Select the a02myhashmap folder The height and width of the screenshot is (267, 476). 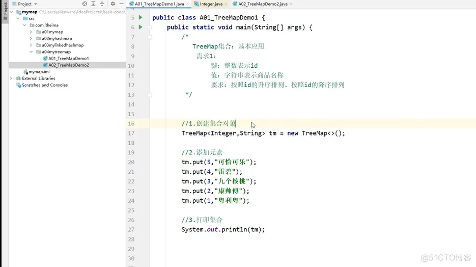click(57, 39)
